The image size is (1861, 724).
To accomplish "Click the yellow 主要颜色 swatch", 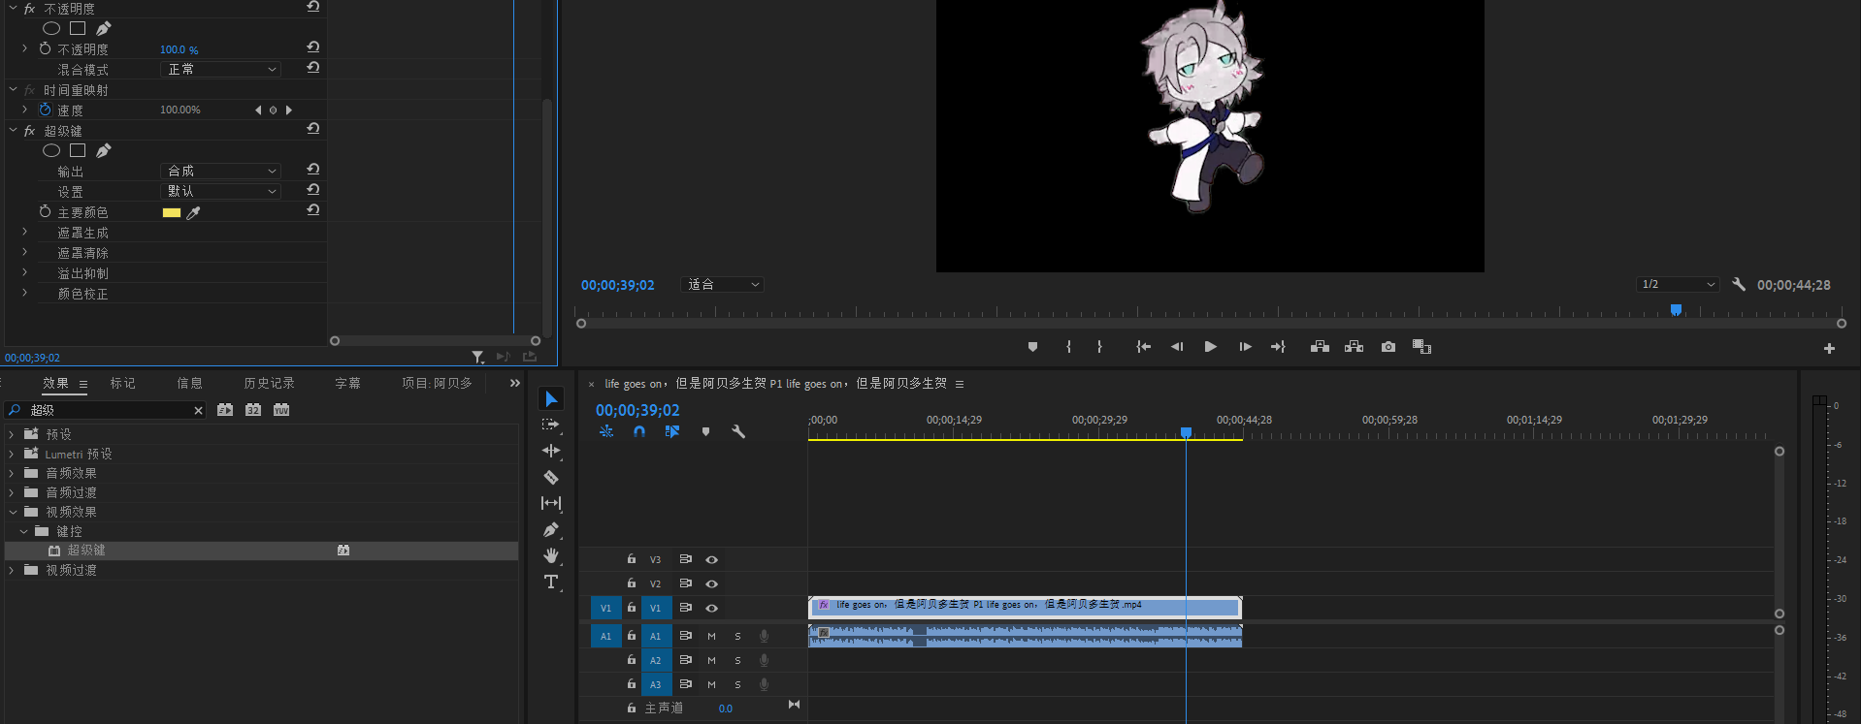I will (172, 212).
